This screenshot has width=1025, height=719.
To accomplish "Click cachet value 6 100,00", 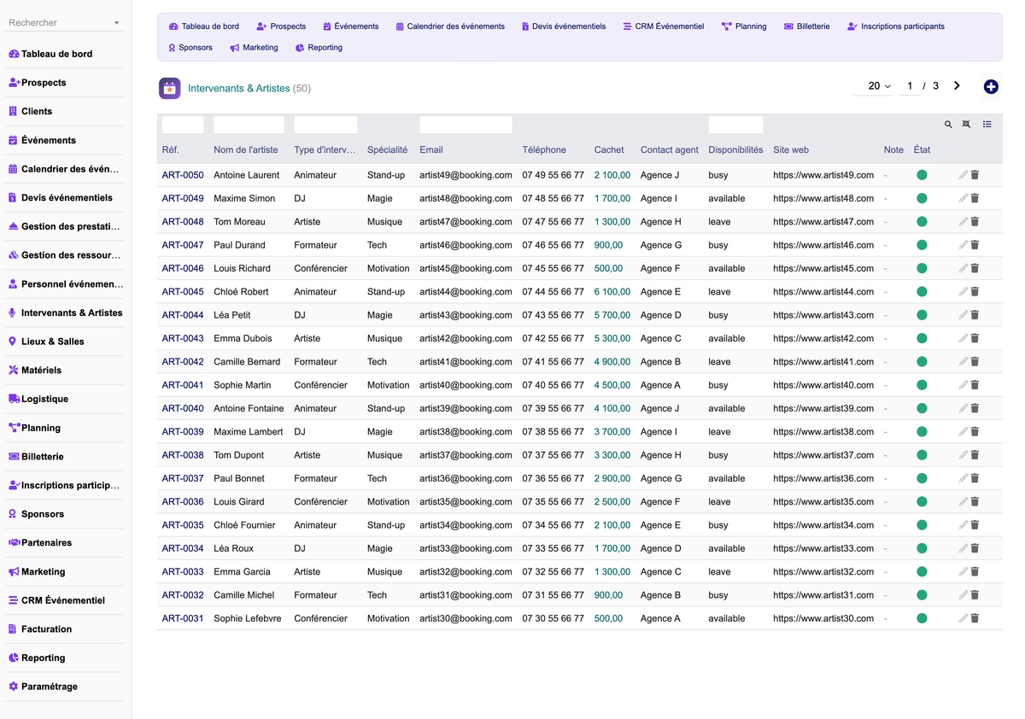I will coord(612,291).
